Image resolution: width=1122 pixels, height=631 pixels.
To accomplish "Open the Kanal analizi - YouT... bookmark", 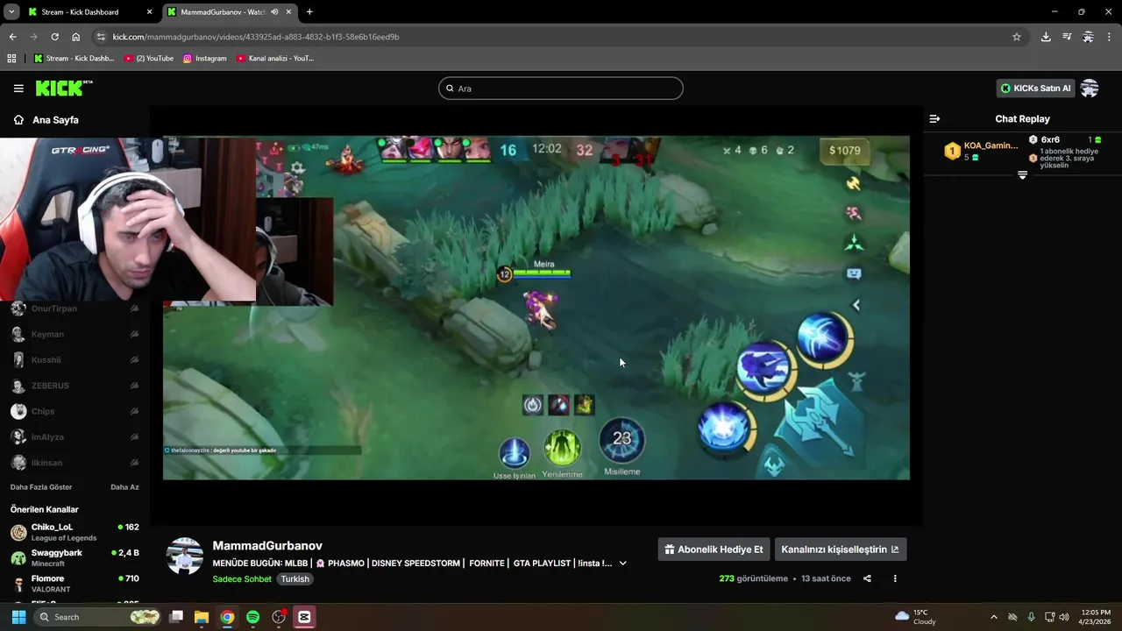I will click(x=274, y=59).
